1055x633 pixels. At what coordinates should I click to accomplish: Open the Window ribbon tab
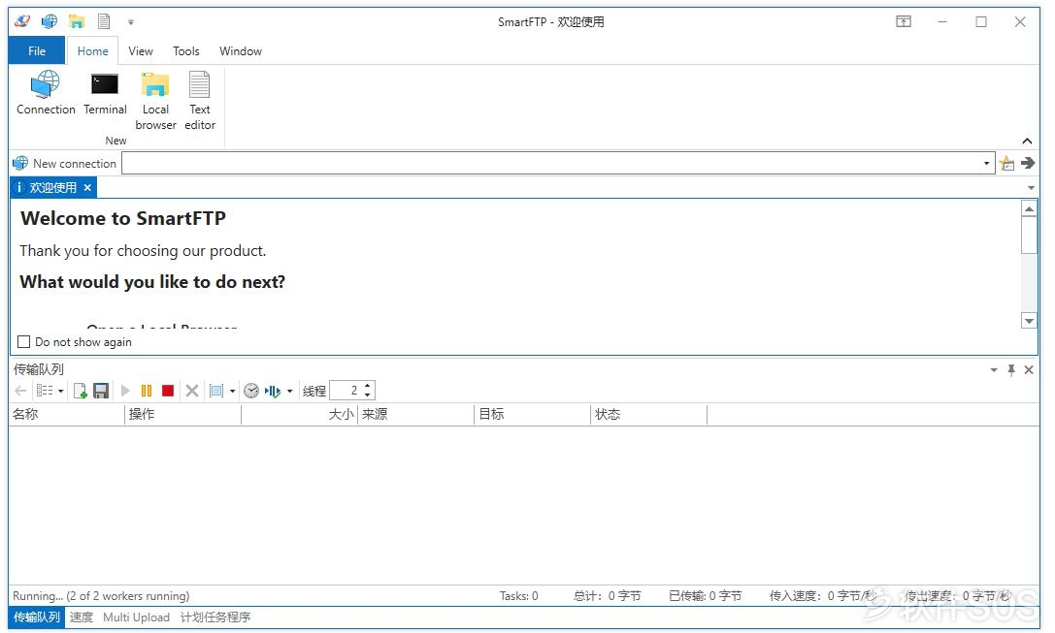(240, 51)
